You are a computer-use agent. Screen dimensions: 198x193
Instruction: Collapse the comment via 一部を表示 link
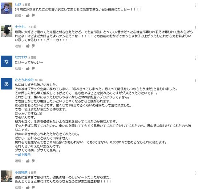pyautogui.click(x=23, y=155)
